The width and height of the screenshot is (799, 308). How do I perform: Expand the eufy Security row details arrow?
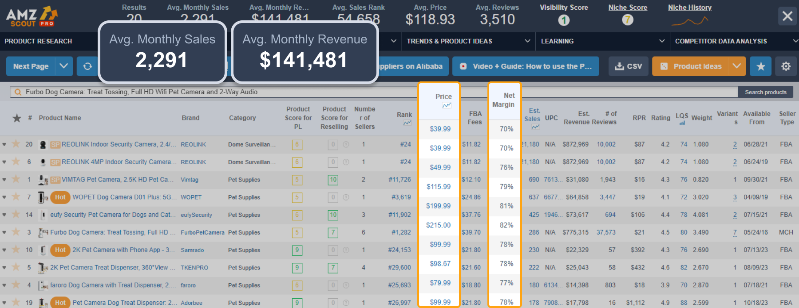coord(4,215)
